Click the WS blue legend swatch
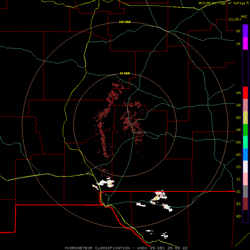Viewport: 250px width, 250px height. (x=245, y=154)
